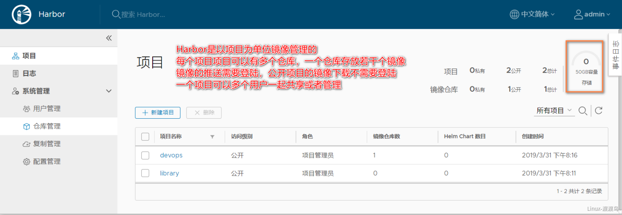Screen dimensions: 622x215
Task: Click the 公开 access level in library row
Action: coord(238,173)
